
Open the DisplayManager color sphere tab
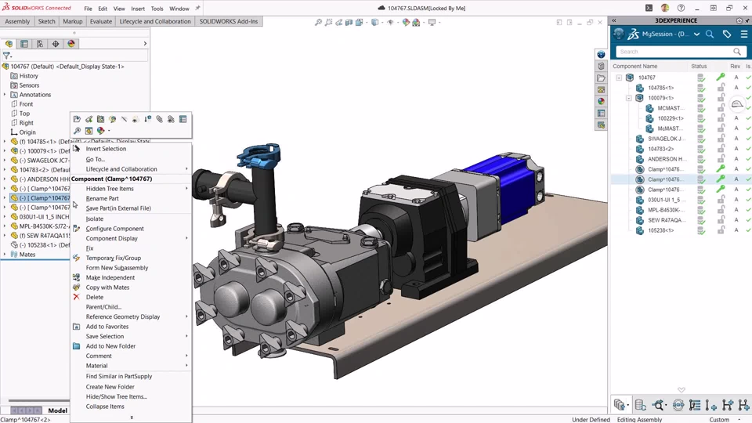click(x=71, y=44)
